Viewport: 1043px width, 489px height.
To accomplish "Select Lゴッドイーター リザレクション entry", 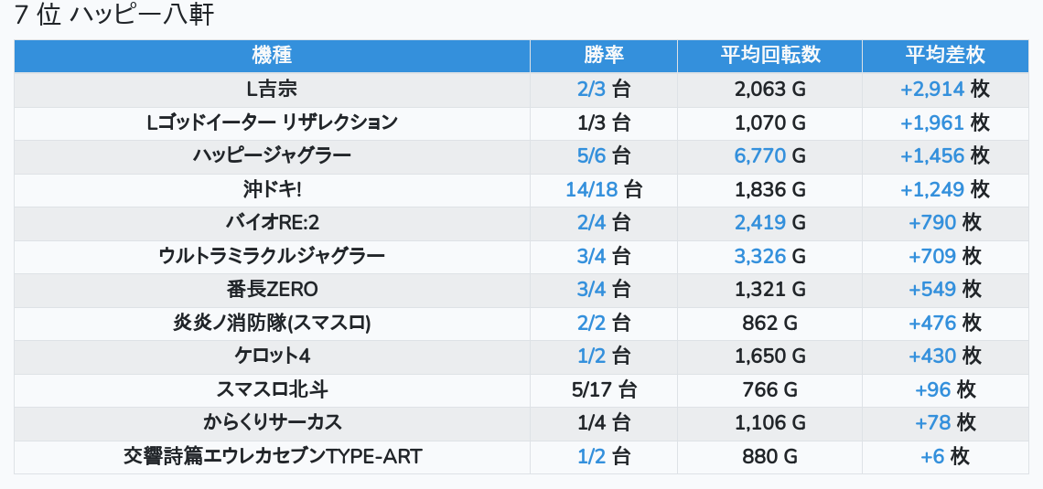I will pos(272,122).
